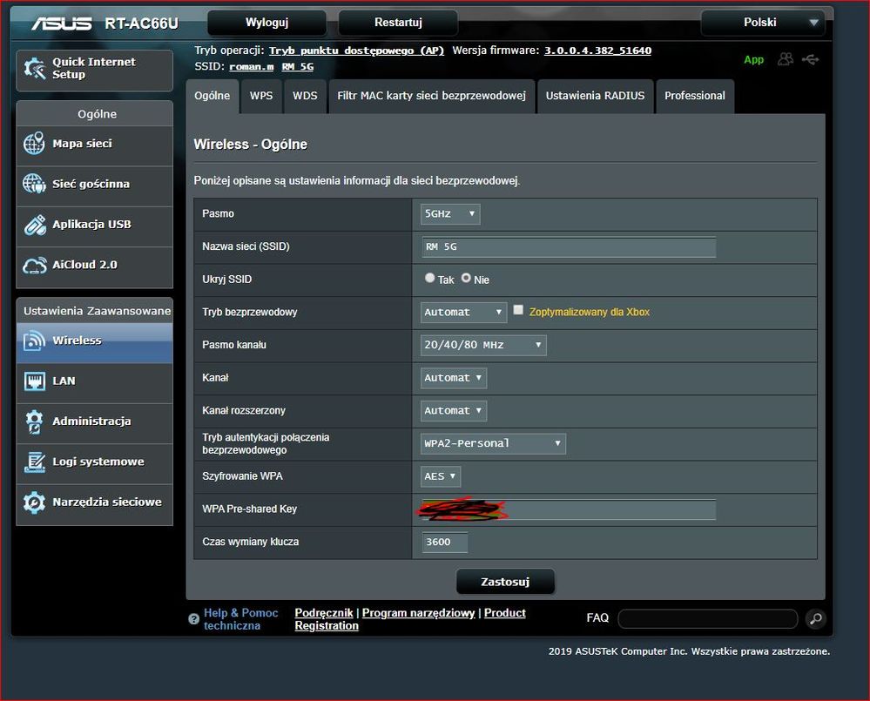Switch to the WPS tab
Viewport: 870px width, 701px height.
click(x=261, y=96)
